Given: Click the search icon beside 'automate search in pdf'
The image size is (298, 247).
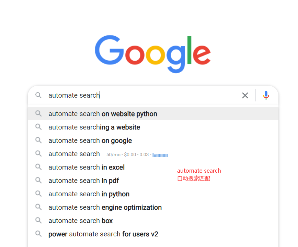Looking at the screenshot, I should click(x=38, y=181).
